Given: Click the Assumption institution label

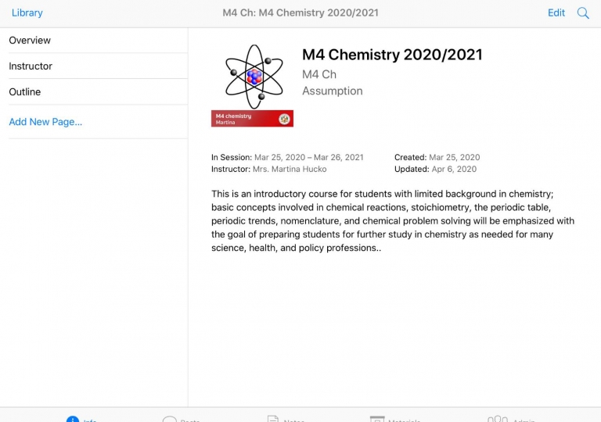Looking at the screenshot, I should click(333, 91).
